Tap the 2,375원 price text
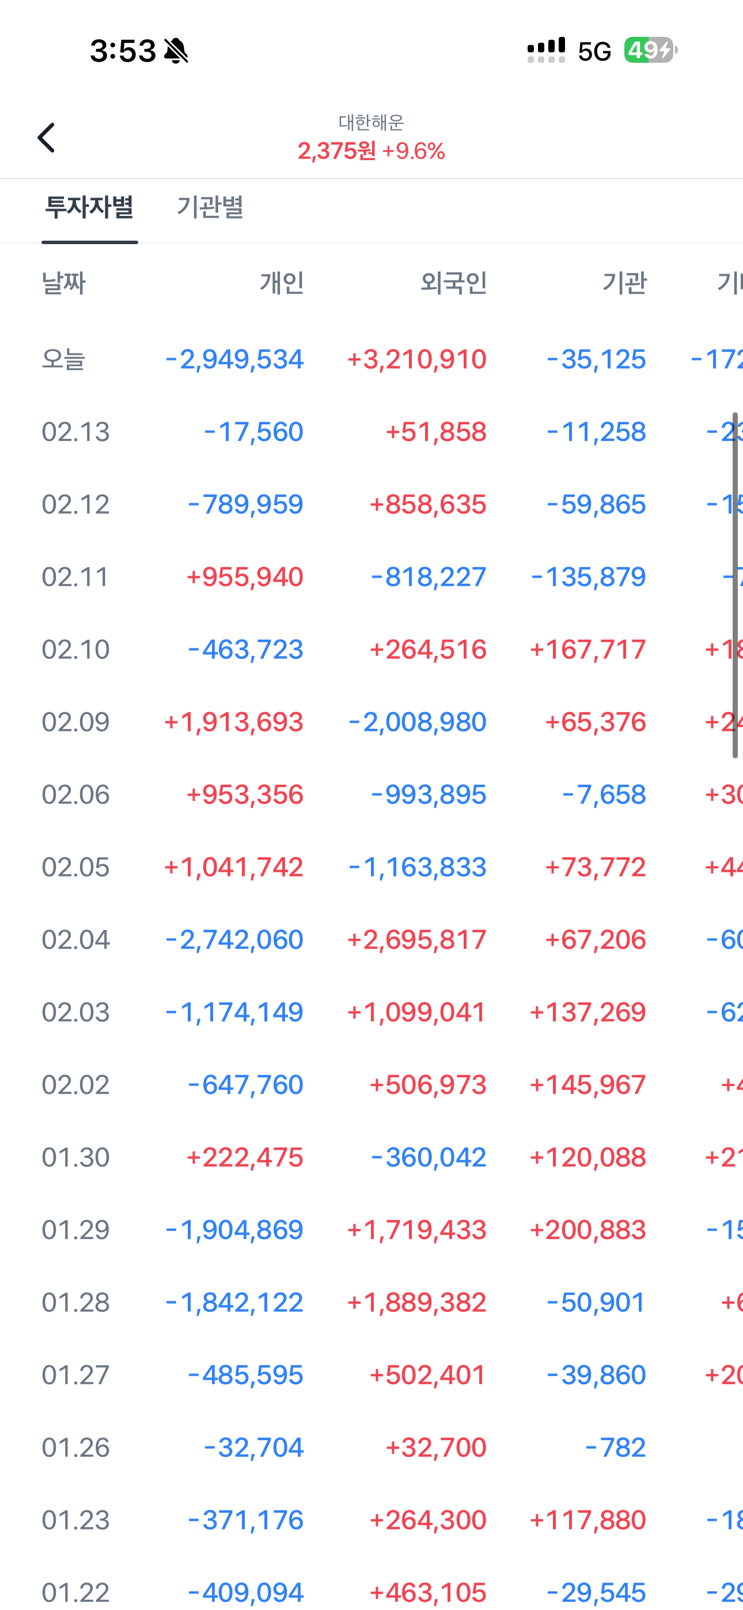 point(336,151)
